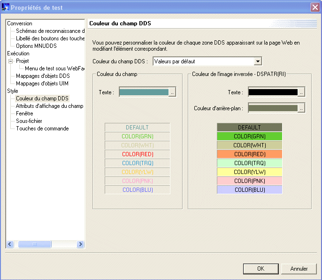Open Schémas de reconnaissance tree entry
The width and height of the screenshot is (322, 280).
click(x=50, y=31)
